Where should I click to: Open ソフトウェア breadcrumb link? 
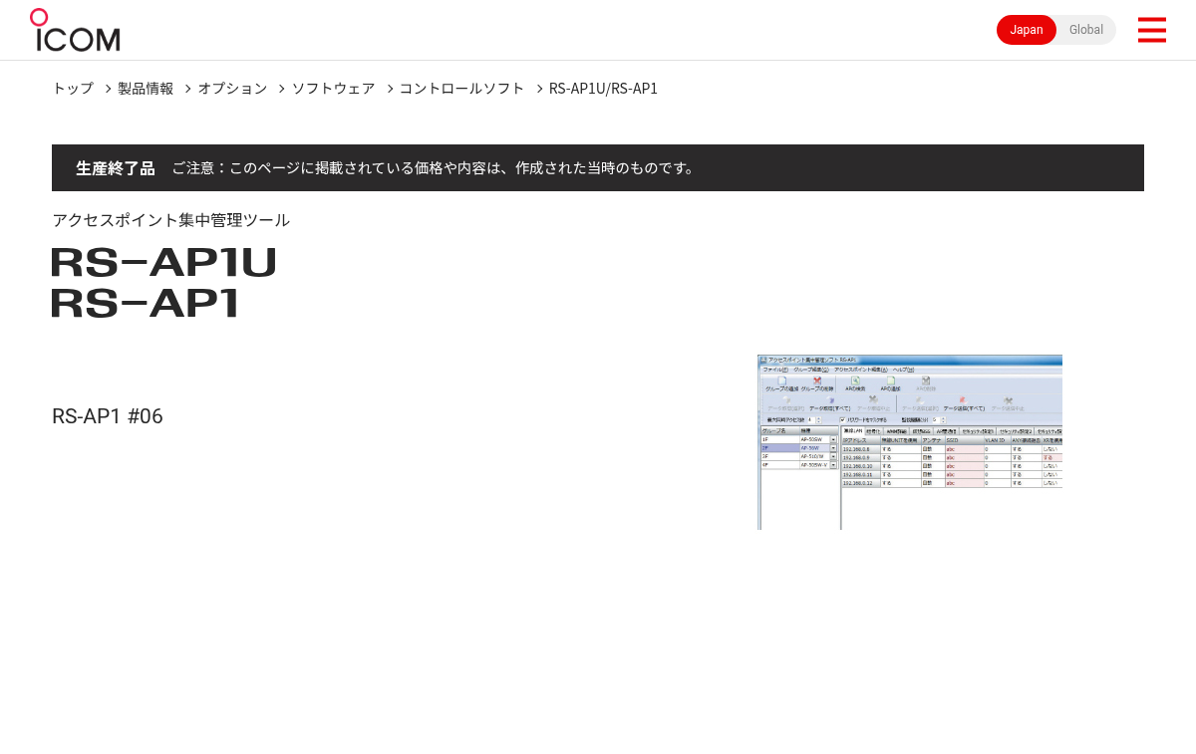pyautogui.click(x=333, y=88)
